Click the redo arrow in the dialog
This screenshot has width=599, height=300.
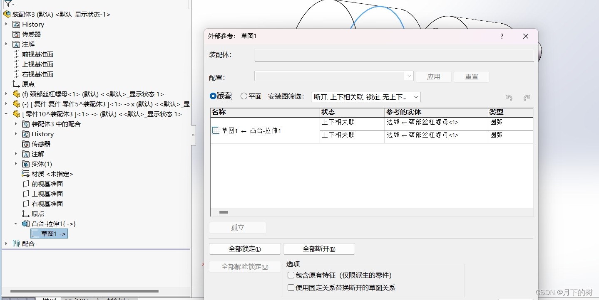[x=527, y=98]
